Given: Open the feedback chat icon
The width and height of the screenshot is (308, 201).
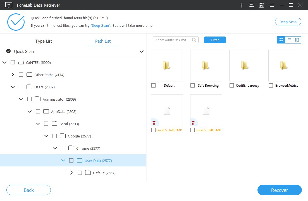Looking at the screenshot, I should point(251,5).
